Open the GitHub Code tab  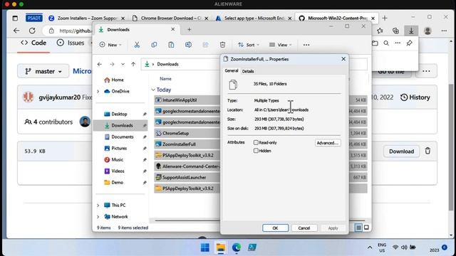33,43
